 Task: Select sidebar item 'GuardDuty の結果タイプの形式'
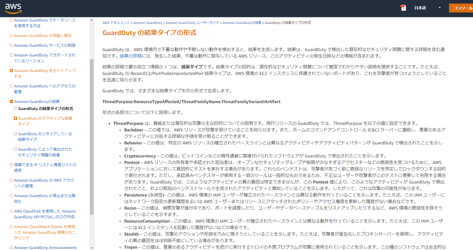click(46, 109)
